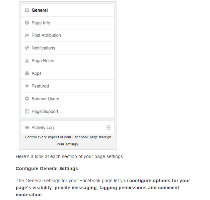Open Activity Log

(43, 128)
